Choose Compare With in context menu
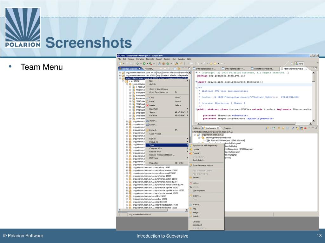Screen dimensions: 325x243 (x=167, y=148)
